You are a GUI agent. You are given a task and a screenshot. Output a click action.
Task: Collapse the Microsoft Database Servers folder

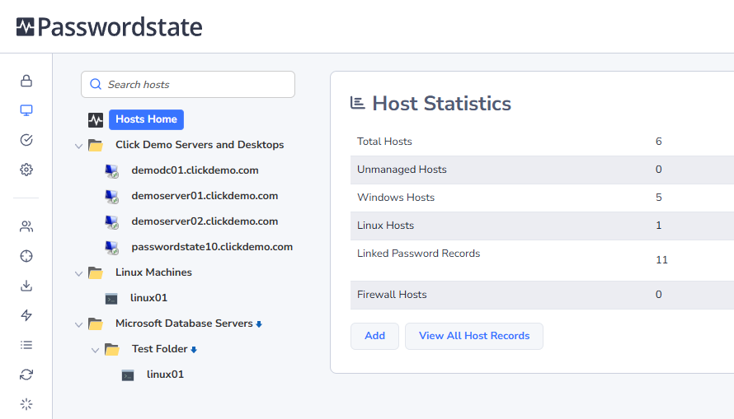pyautogui.click(x=78, y=324)
